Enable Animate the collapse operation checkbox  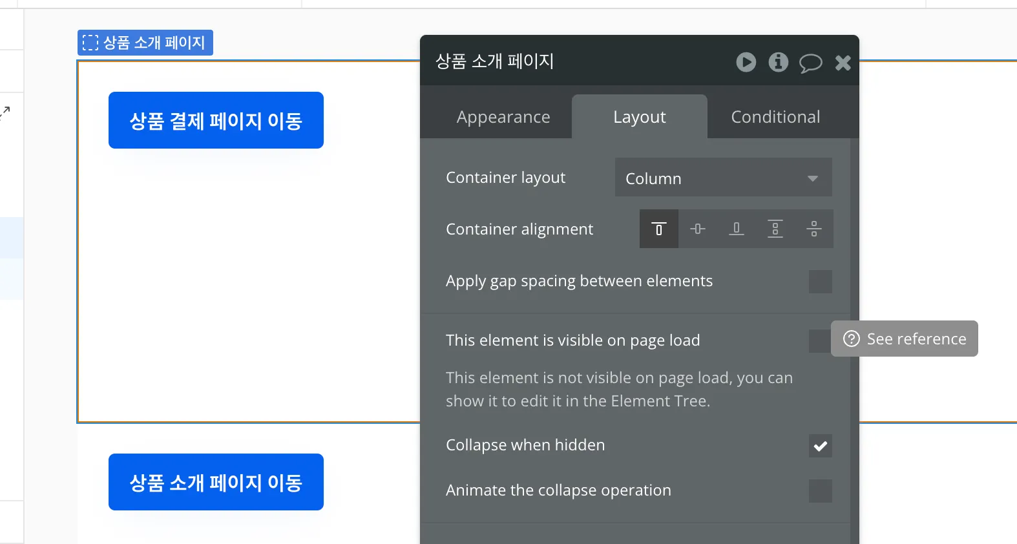(820, 491)
